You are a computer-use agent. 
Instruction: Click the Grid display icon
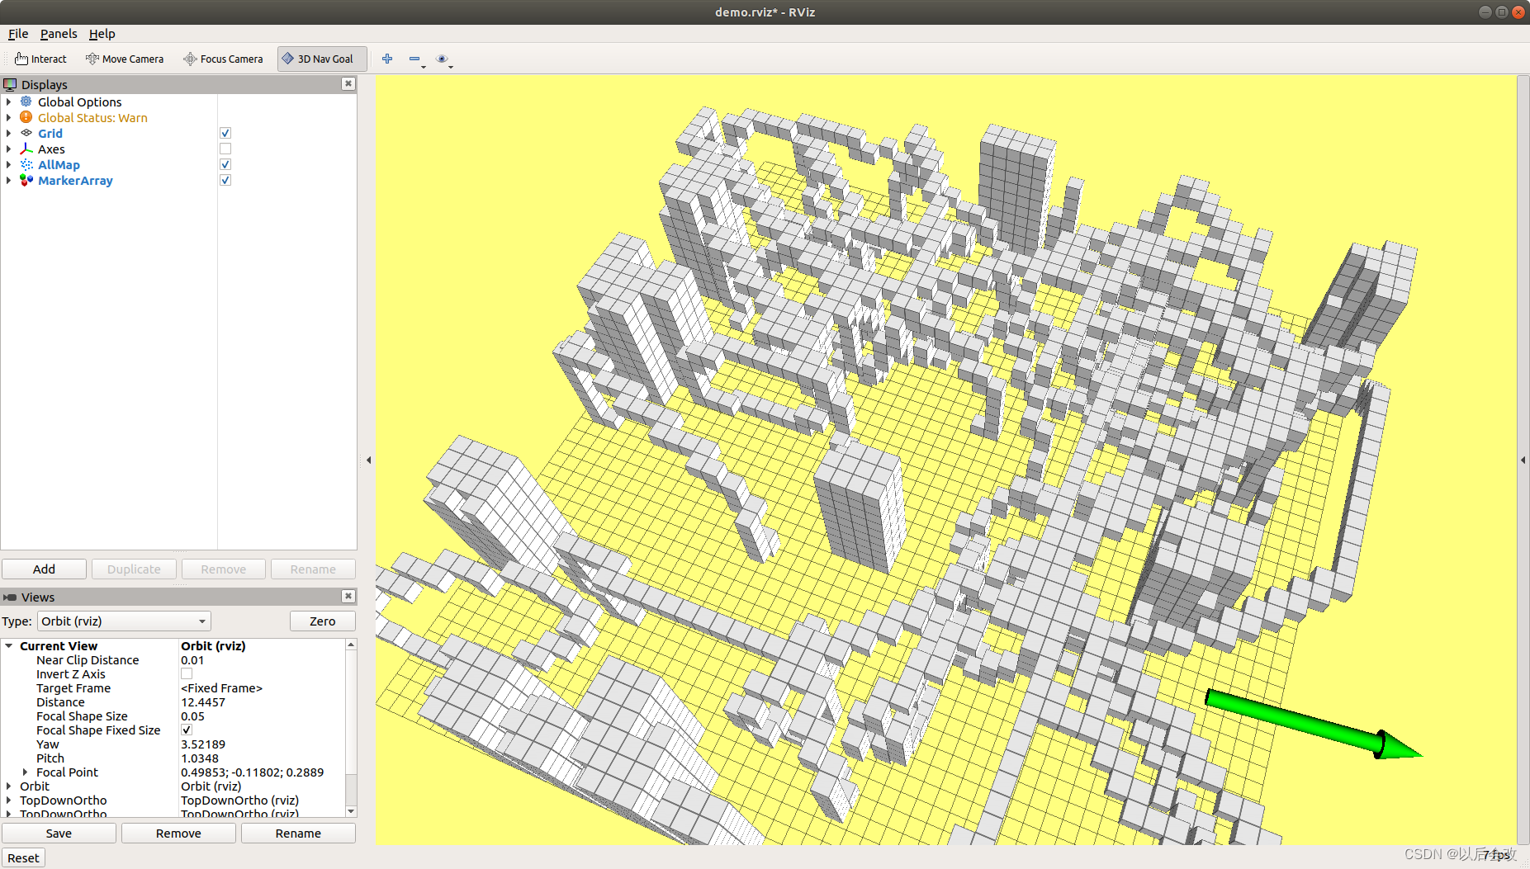pyautogui.click(x=26, y=133)
